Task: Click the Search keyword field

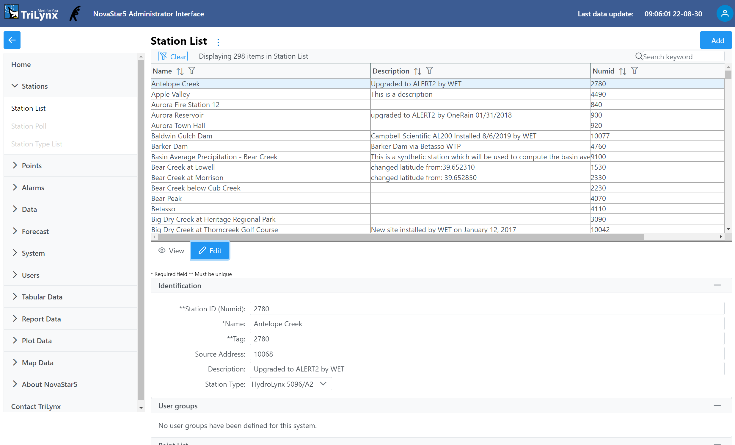Action: [682, 57]
